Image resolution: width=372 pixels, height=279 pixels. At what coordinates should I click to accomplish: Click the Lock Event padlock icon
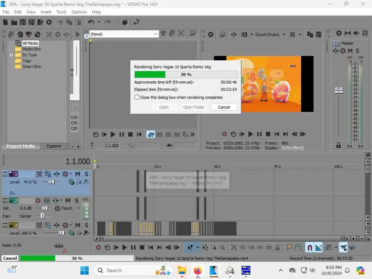277,248
